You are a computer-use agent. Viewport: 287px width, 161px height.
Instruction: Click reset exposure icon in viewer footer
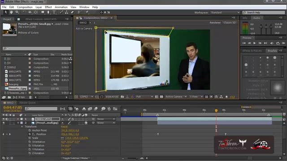[x=226, y=97]
